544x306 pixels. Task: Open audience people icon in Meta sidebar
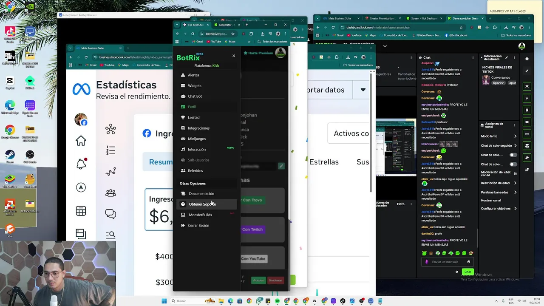[x=110, y=193]
